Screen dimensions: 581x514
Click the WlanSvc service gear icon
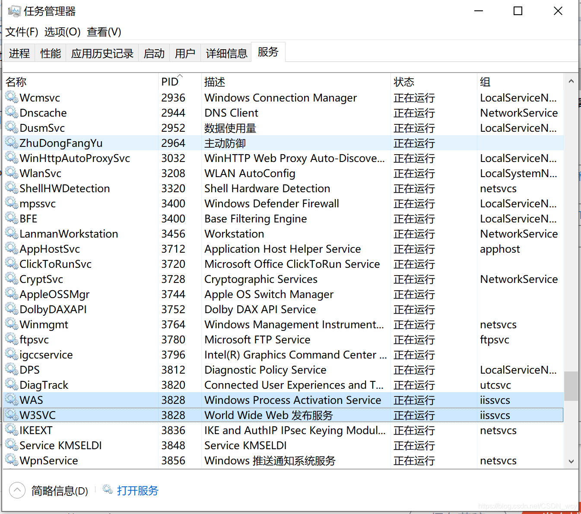tap(11, 172)
